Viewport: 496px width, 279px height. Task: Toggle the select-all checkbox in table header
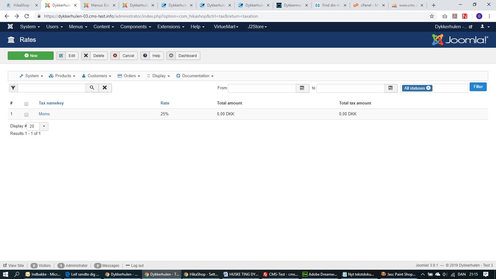tap(26, 104)
